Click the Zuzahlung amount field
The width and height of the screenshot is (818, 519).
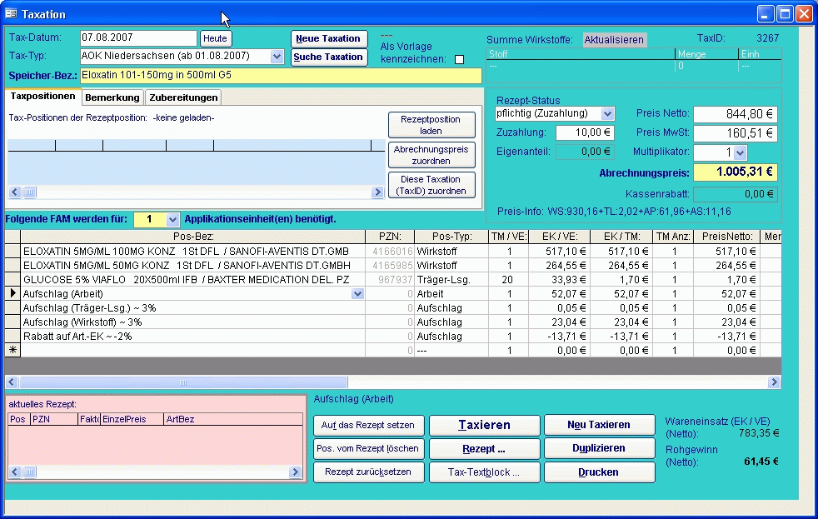click(585, 133)
